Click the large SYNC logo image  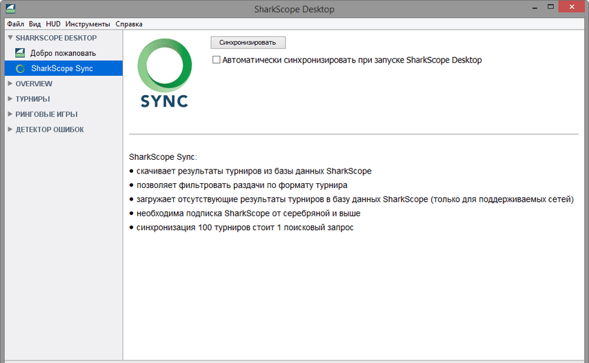[x=165, y=73]
